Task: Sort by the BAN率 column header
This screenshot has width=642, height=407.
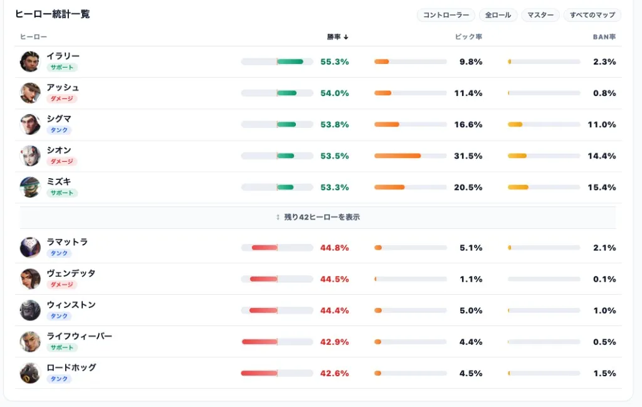Action: pyautogui.click(x=604, y=37)
